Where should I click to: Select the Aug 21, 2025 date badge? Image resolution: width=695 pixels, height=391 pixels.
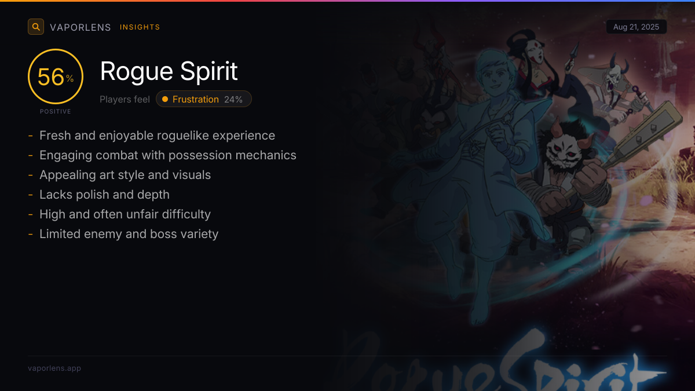637,27
